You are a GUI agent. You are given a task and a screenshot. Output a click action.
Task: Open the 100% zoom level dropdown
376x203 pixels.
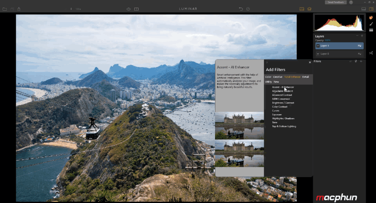(78, 9)
